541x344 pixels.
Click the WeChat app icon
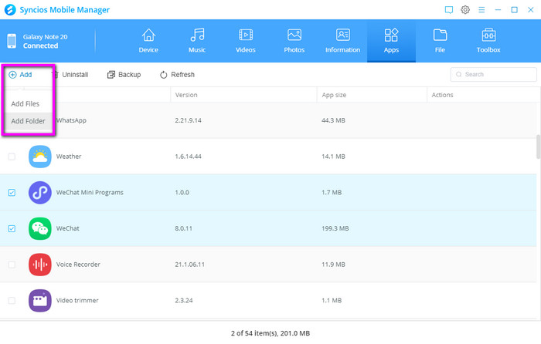(x=40, y=228)
